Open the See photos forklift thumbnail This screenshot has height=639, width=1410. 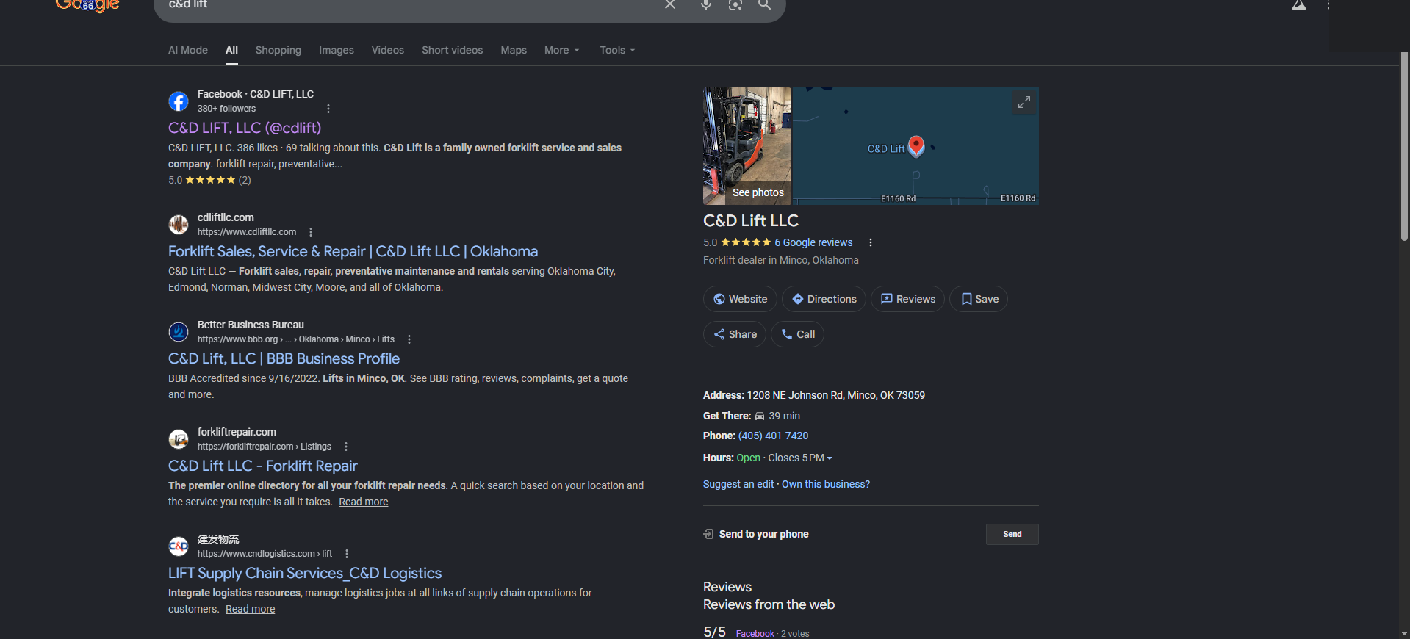tap(747, 146)
